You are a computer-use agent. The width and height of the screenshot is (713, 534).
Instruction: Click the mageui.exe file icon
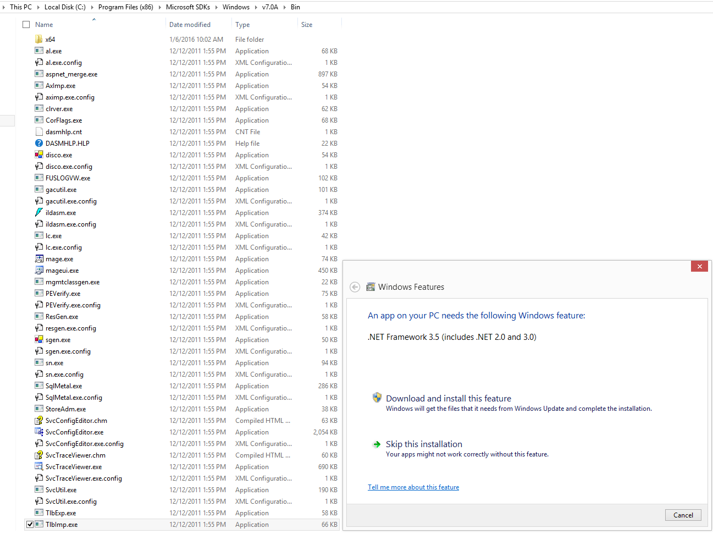[x=38, y=270]
